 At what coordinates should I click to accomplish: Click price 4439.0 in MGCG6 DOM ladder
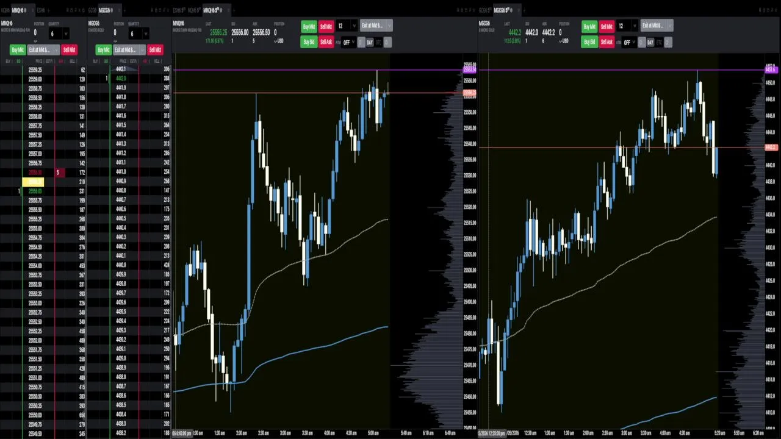[121, 359]
